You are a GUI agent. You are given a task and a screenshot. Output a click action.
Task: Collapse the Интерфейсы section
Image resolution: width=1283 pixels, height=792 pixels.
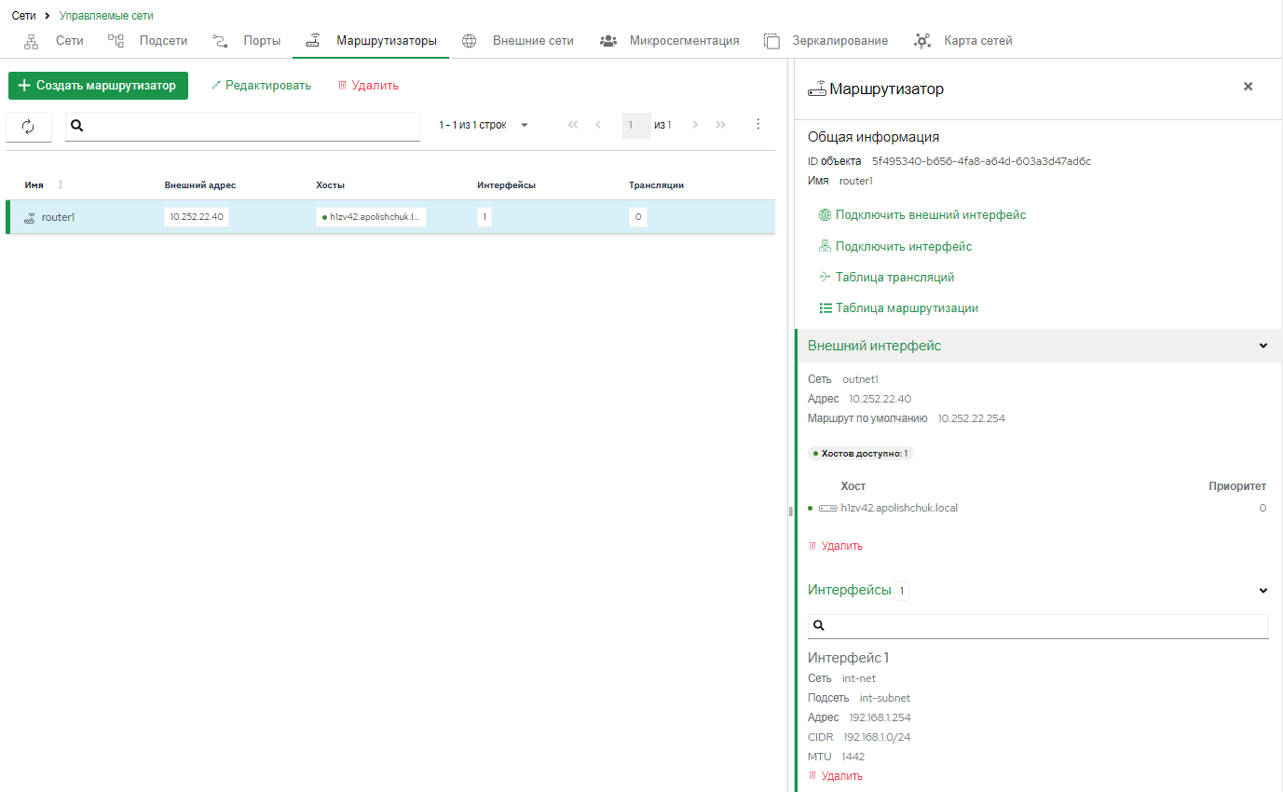(x=1263, y=591)
